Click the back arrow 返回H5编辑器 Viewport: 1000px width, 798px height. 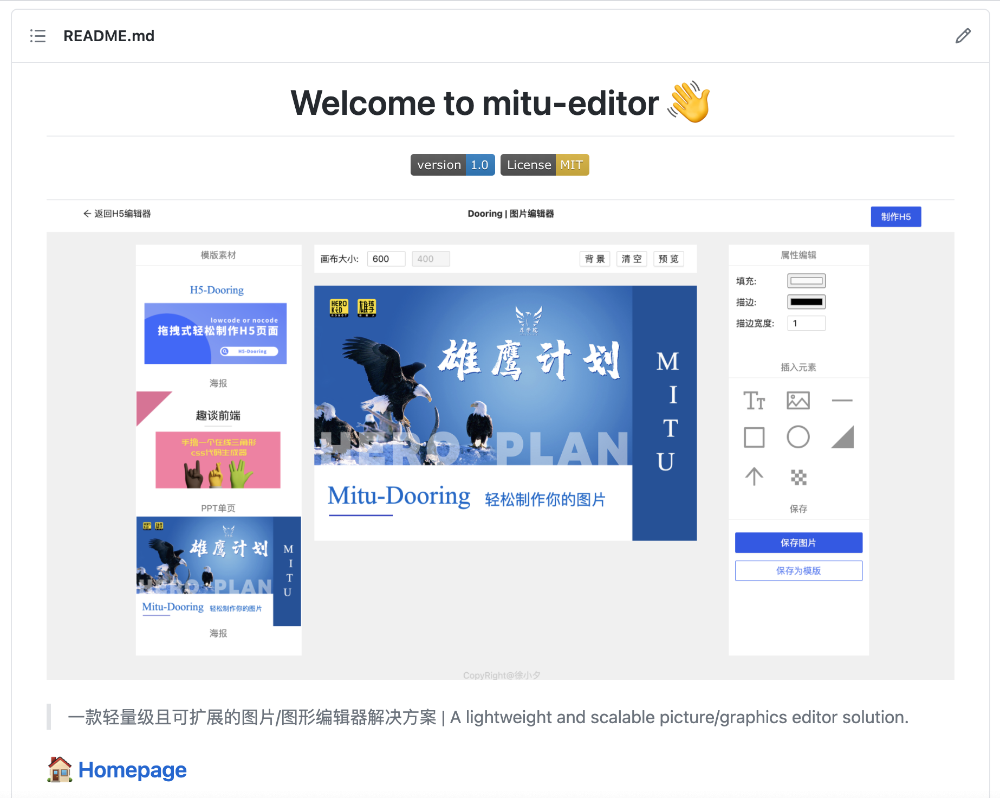pyautogui.click(x=117, y=214)
